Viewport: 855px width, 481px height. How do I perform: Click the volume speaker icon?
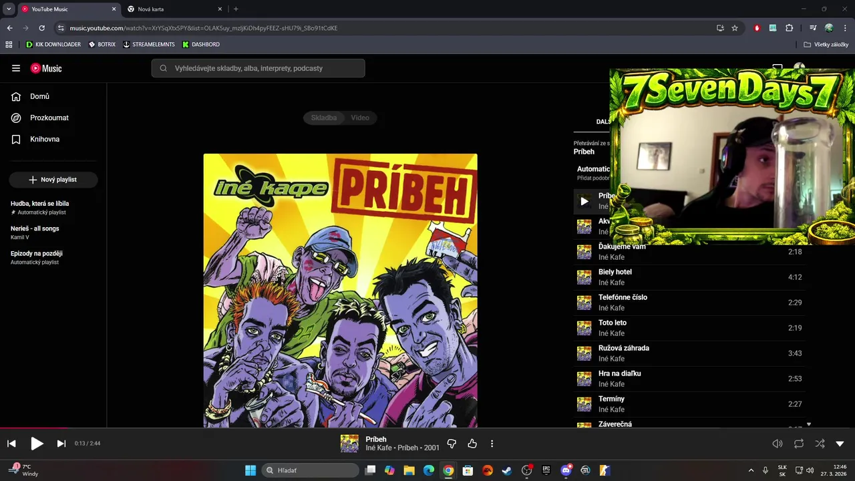[778, 444]
